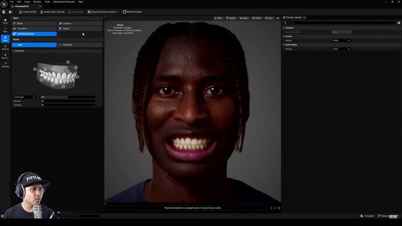402x226 pixels.
Task: Open the Grooms Preview visibility dropdown
Action: coord(341,40)
